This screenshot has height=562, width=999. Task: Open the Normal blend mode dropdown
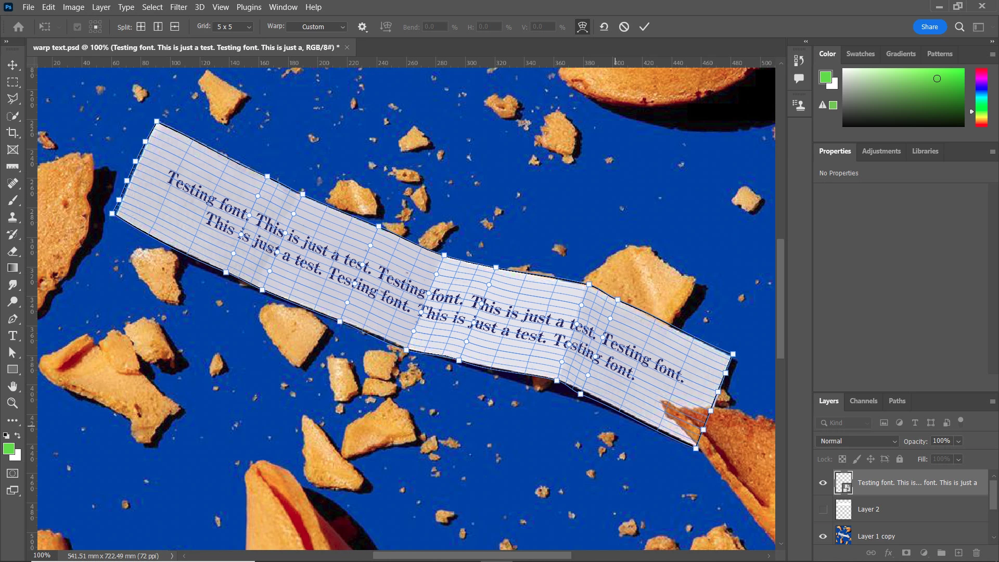tap(857, 441)
